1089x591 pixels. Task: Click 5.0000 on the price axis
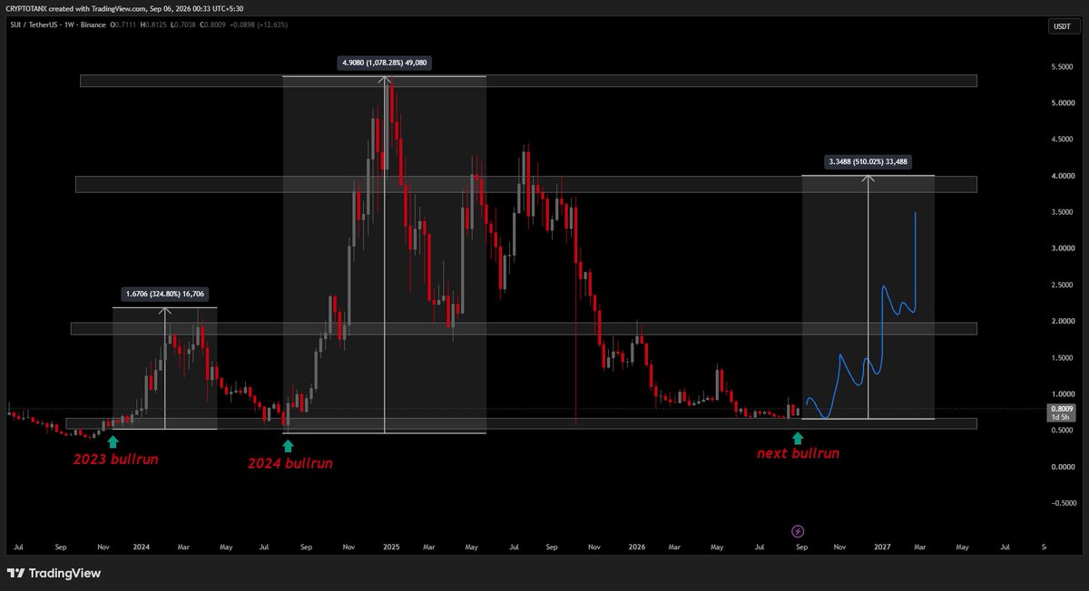click(x=1061, y=103)
